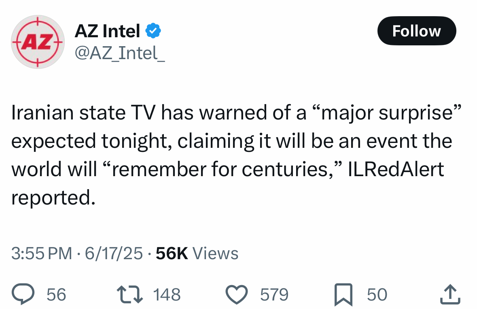This screenshot has height=309, width=477.
Task: Open the AZ Intel profile avatar
Action: [38, 42]
